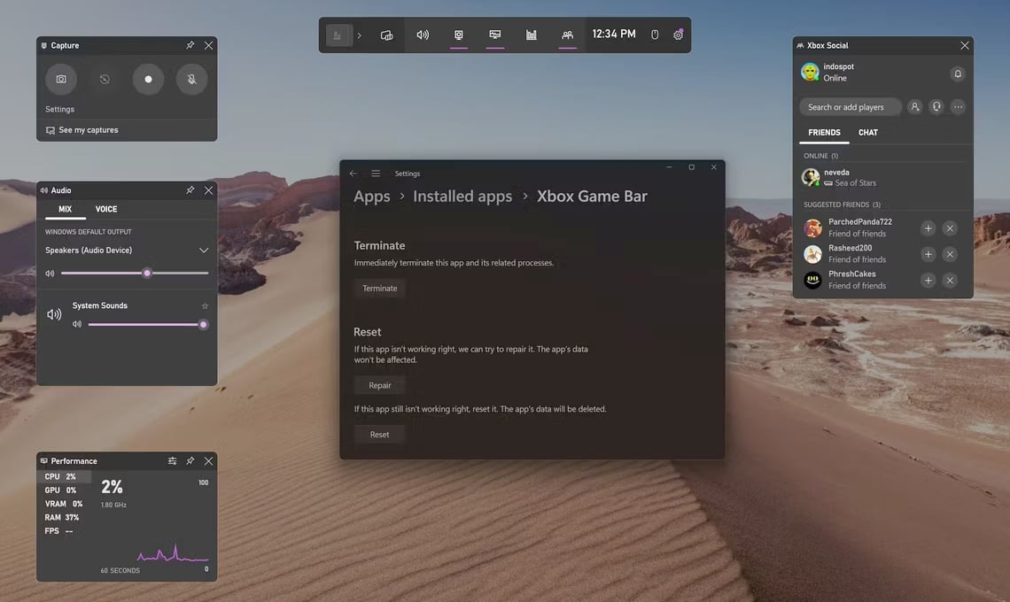Screen dimensions: 1010x602
Task: Dismiss Rasheed200 suggestion
Action: click(950, 254)
